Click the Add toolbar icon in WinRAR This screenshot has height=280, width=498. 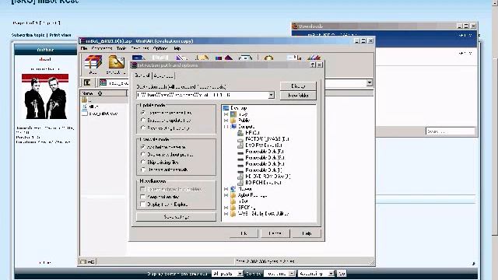coord(93,65)
